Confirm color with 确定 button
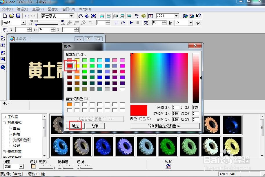 coord(75,126)
